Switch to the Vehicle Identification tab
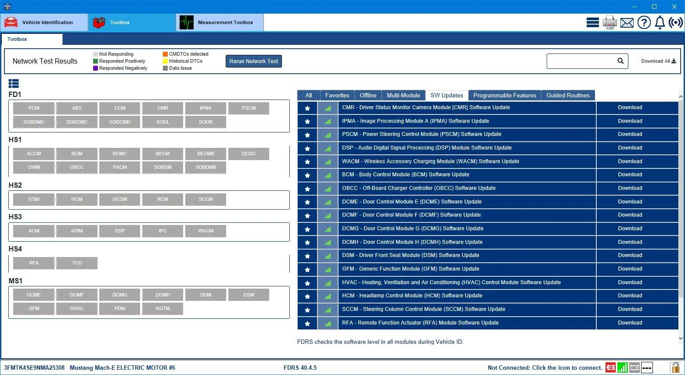The width and height of the screenshot is (685, 375). (x=44, y=22)
